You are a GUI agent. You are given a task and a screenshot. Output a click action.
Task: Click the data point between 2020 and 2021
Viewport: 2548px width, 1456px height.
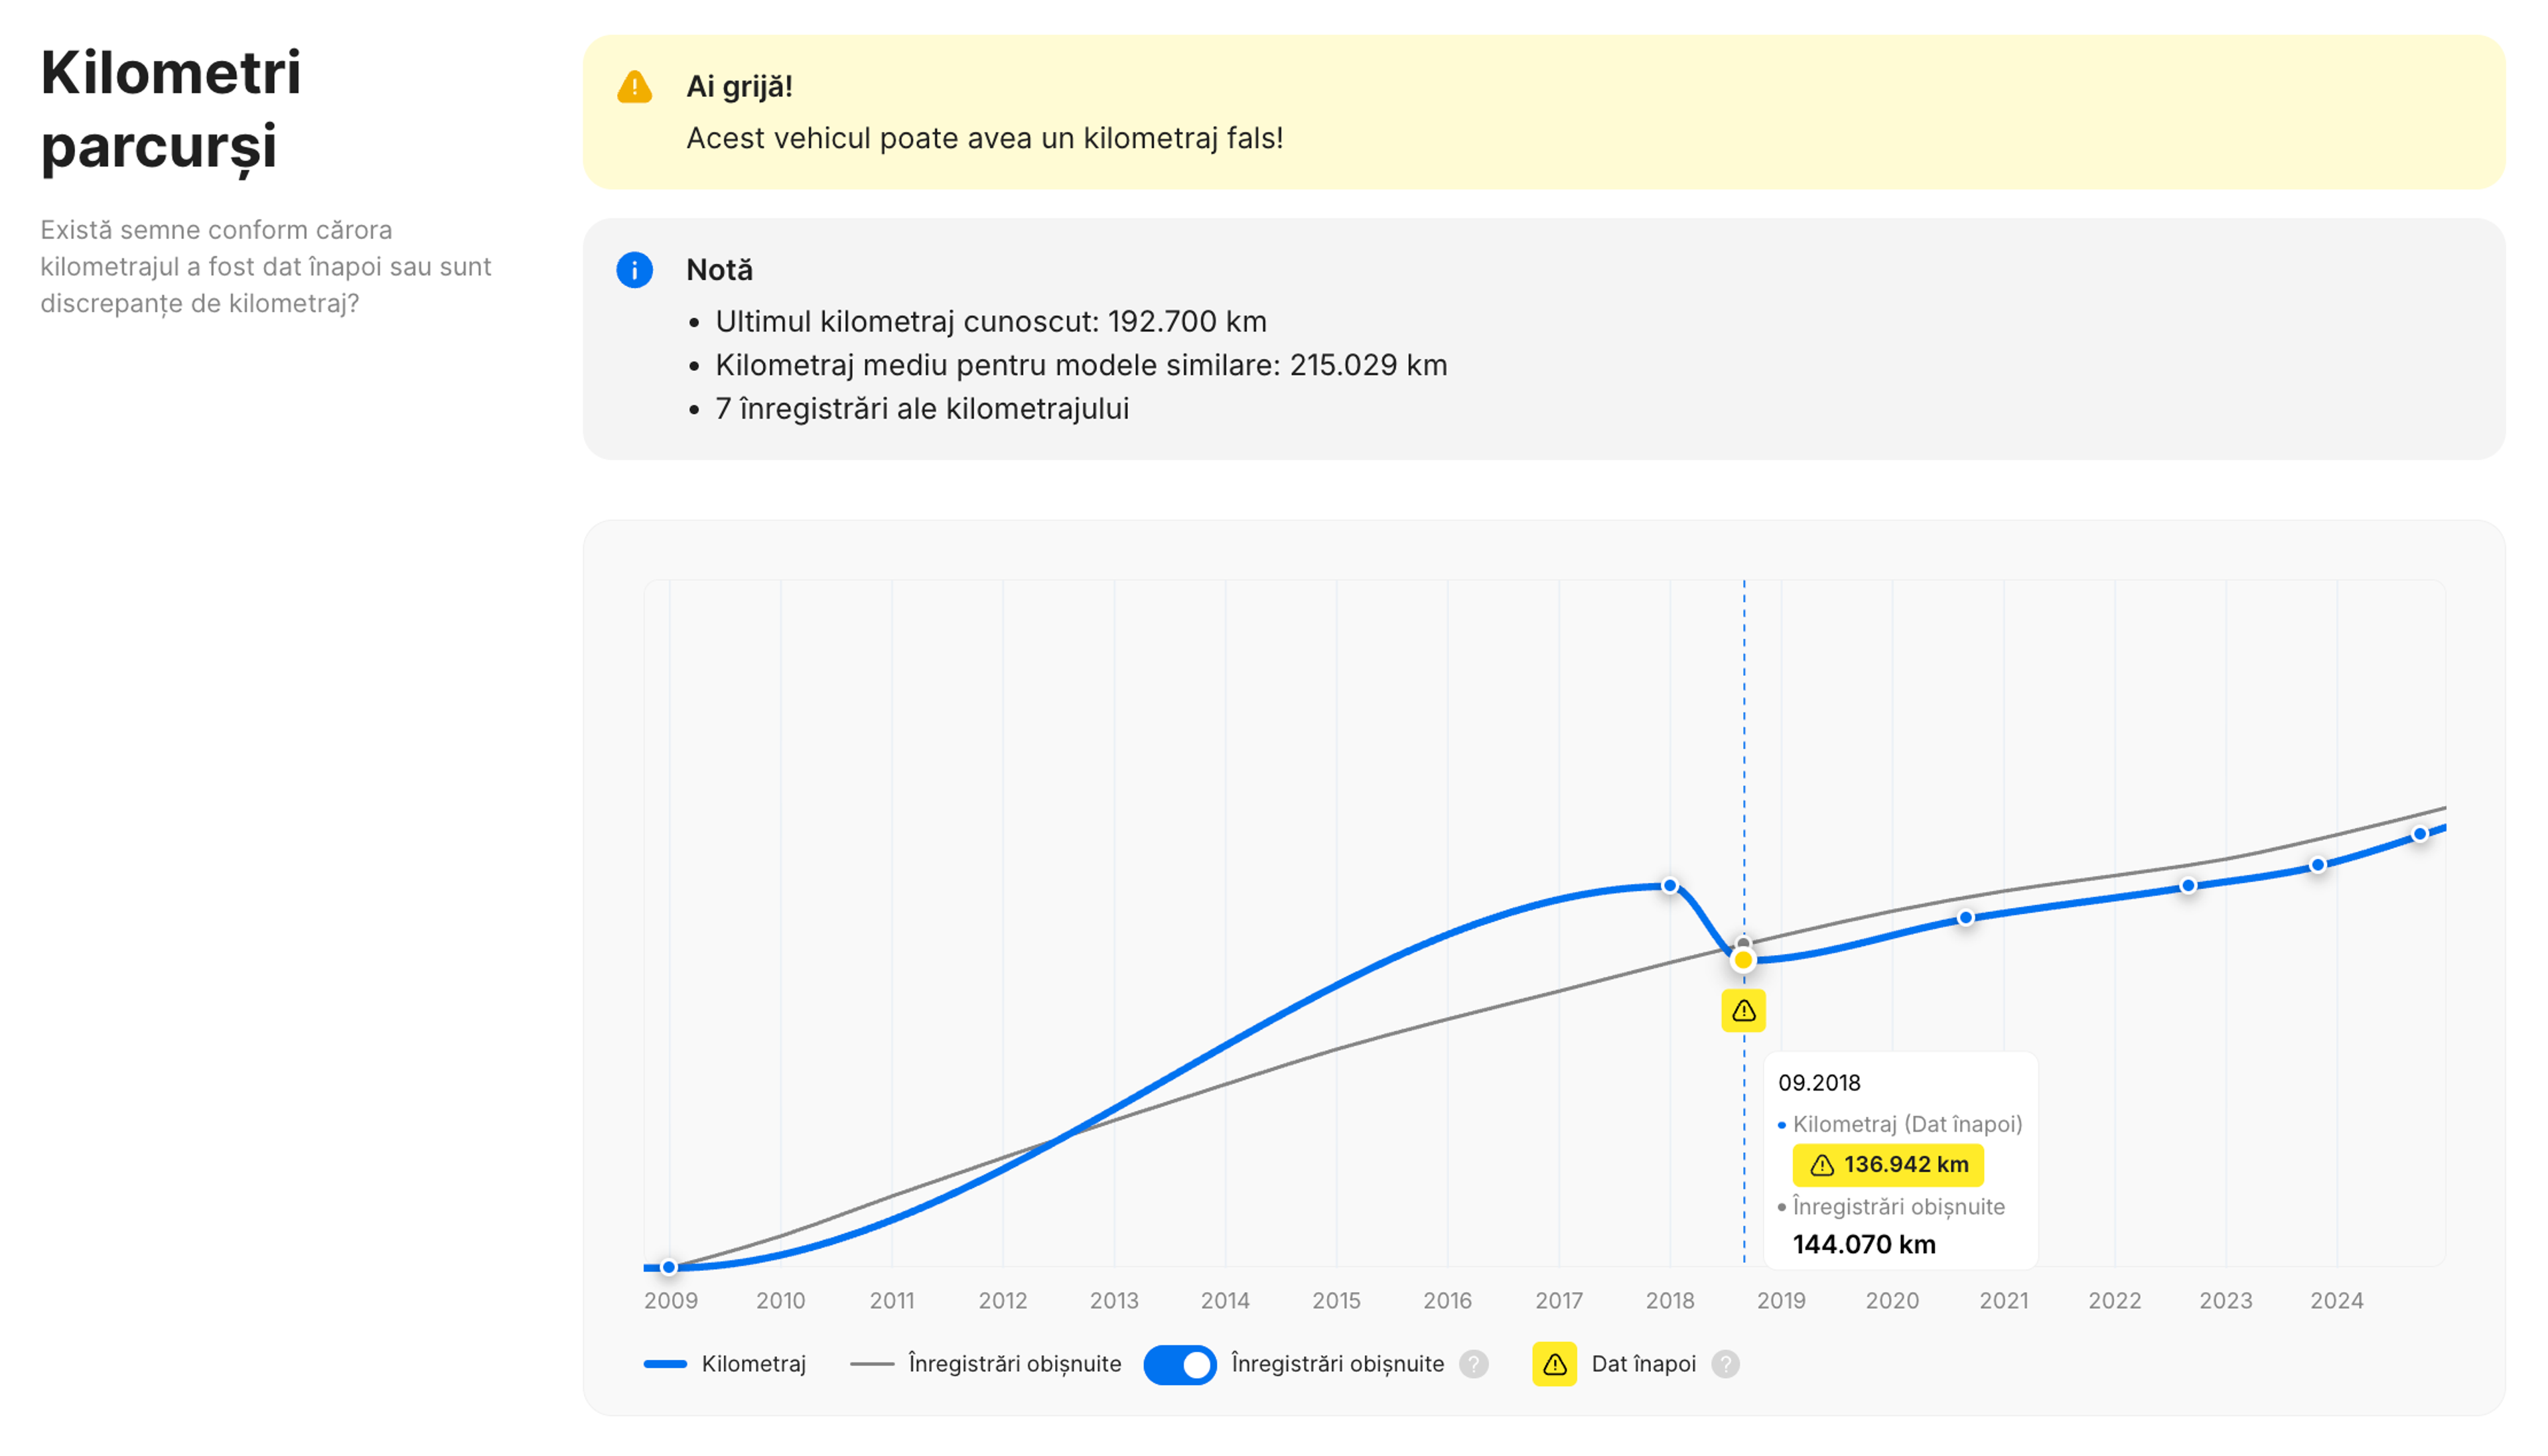[x=1965, y=917]
